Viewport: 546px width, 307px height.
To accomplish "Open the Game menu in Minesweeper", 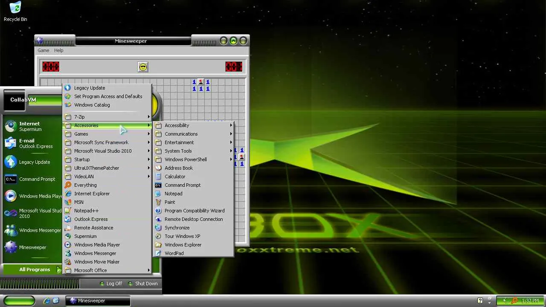I will 43,50.
